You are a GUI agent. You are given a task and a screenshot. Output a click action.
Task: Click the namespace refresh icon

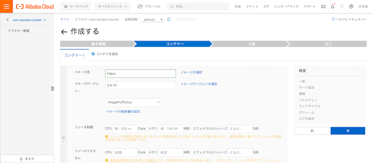pyautogui.click(x=169, y=19)
